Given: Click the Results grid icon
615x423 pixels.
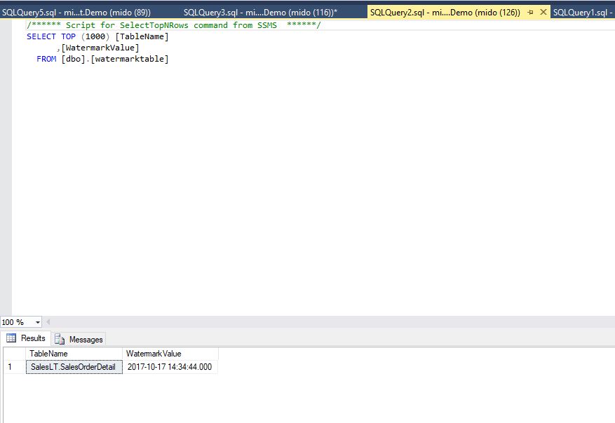Looking at the screenshot, I should coord(11,338).
